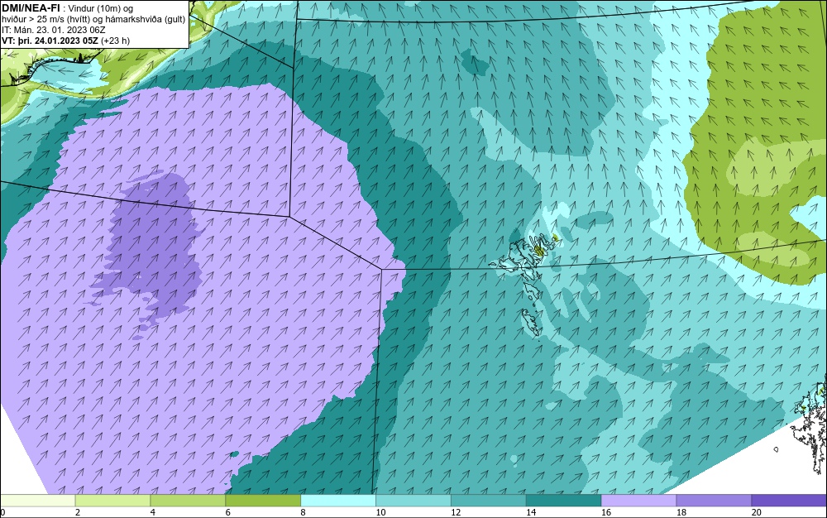Click the '(+23 h)' forecast offset text
The height and width of the screenshot is (518, 827).
pyautogui.click(x=116, y=41)
